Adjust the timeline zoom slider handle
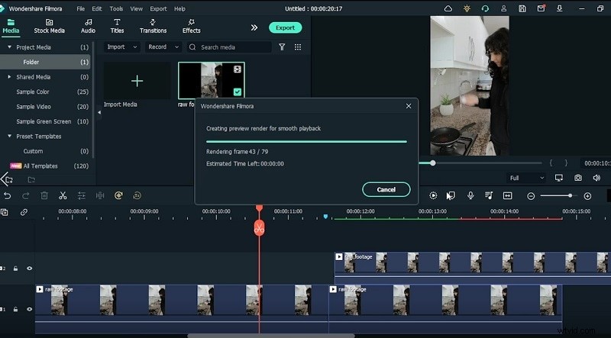Viewport: 611px width, 338px height. pyautogui.click(x=570, y=196)
